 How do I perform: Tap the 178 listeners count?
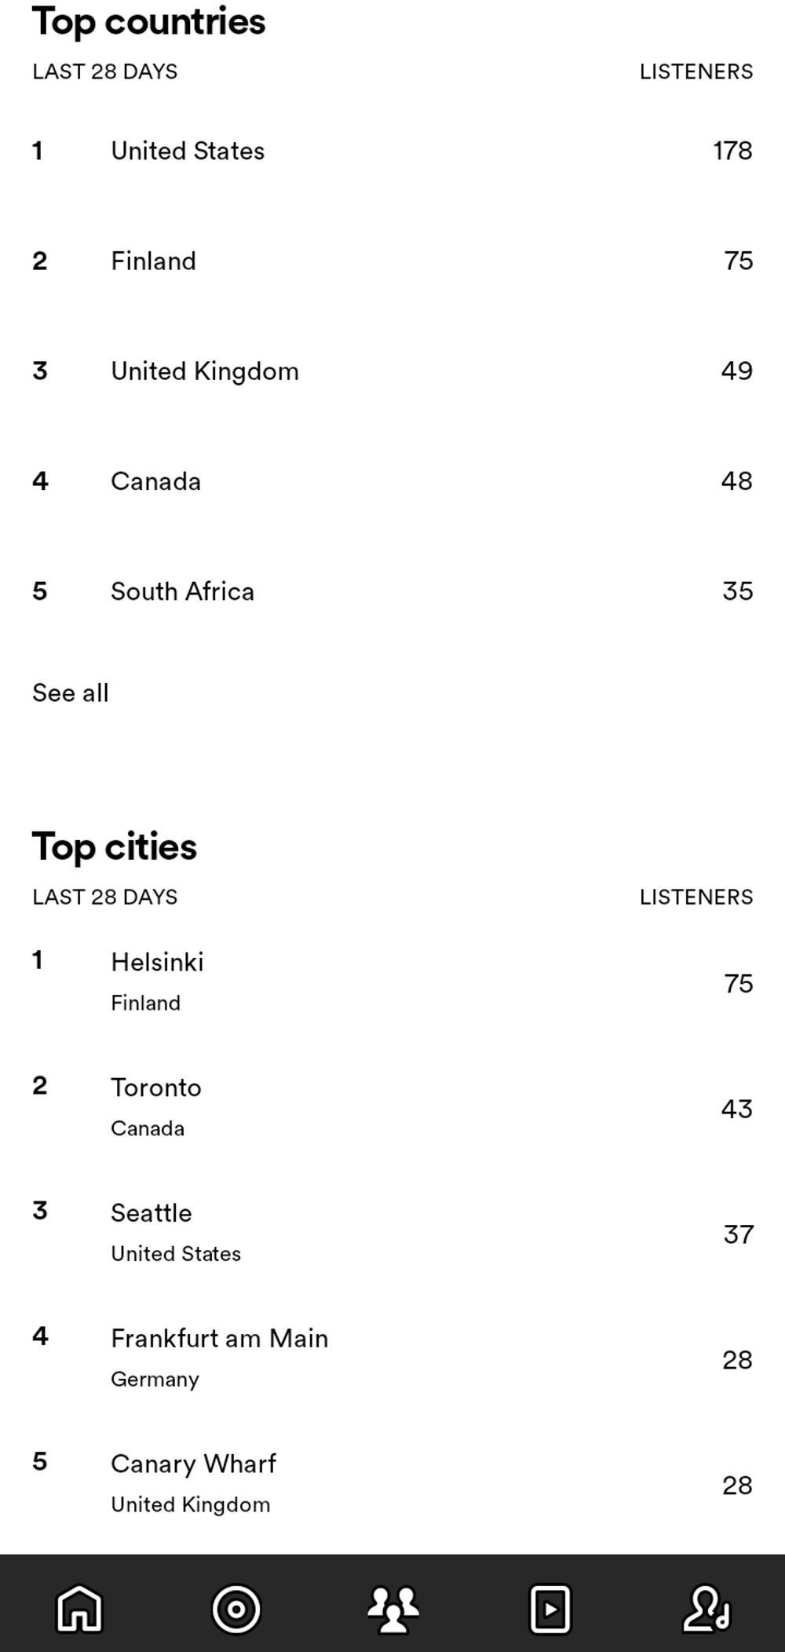pos(732,151)
